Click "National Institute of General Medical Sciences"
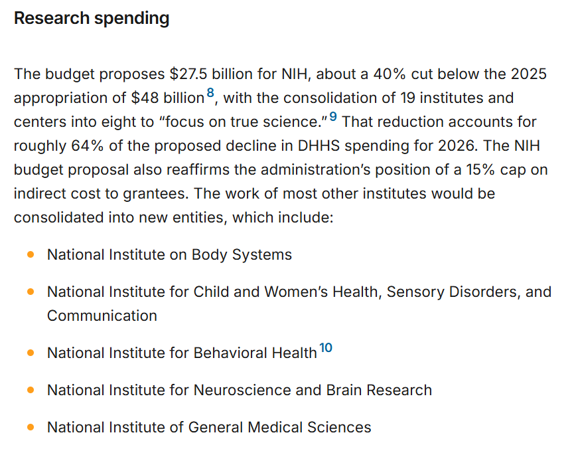 (x=209, y=427)
